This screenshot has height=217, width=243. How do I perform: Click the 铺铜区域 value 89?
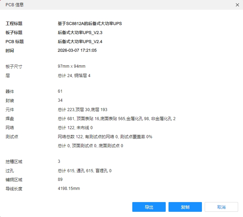[x=60, y=180]
